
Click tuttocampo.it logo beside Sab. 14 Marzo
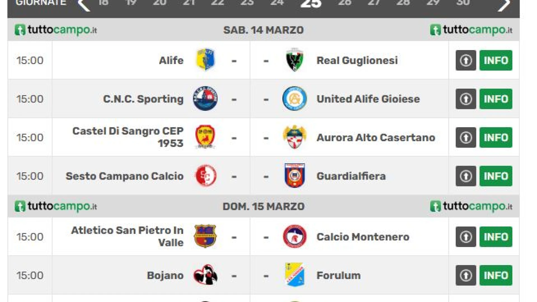[56, 30]
